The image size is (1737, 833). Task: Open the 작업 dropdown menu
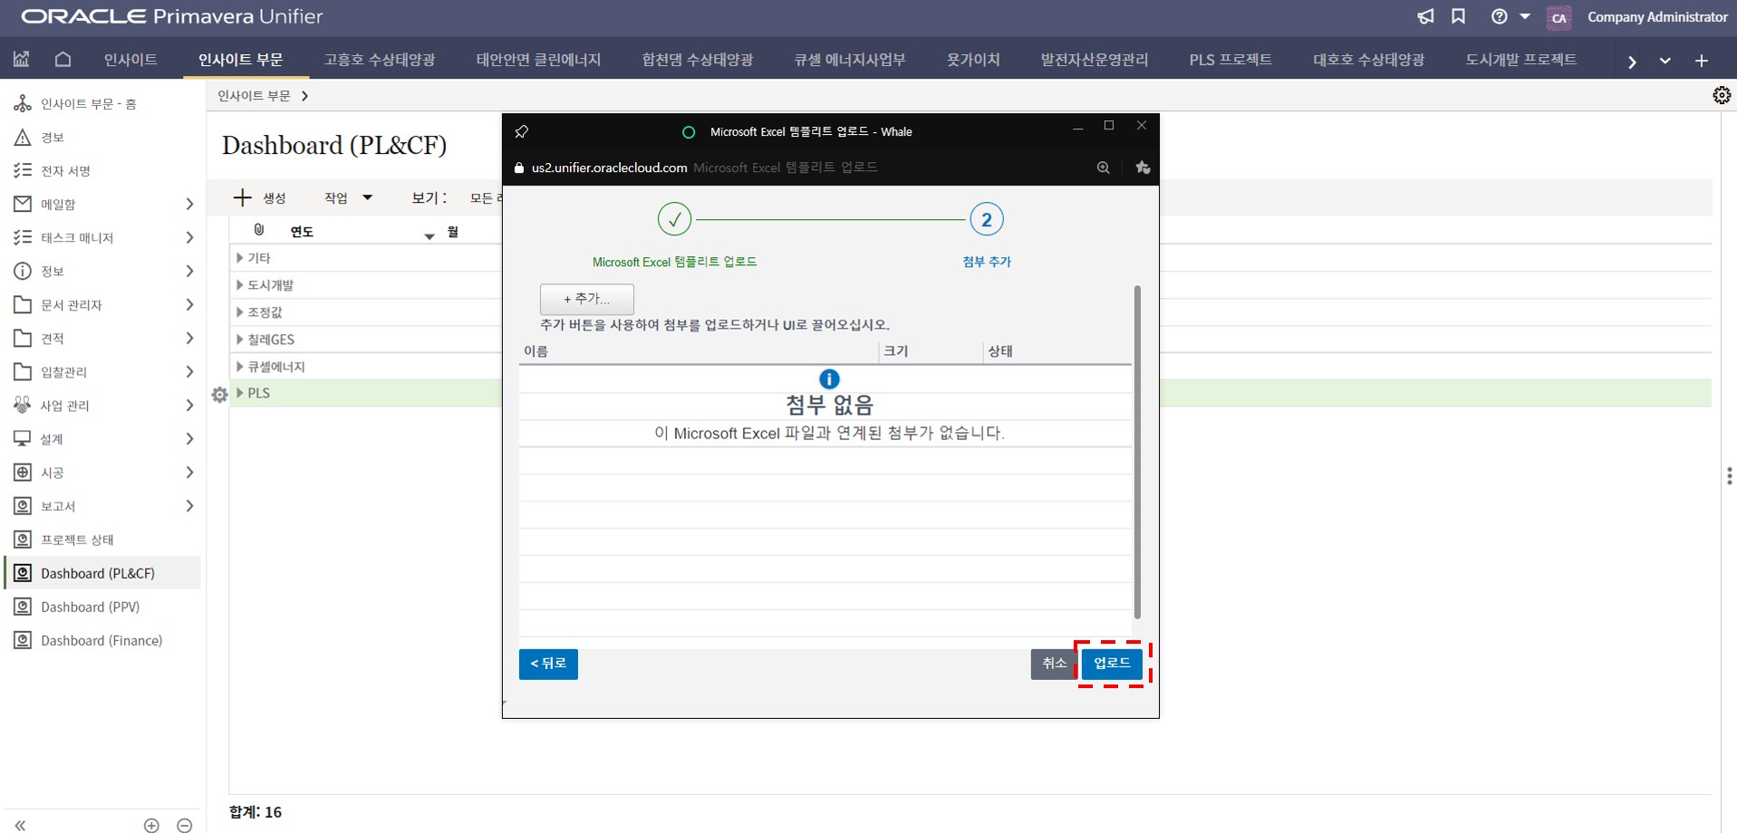coord(348,198)
